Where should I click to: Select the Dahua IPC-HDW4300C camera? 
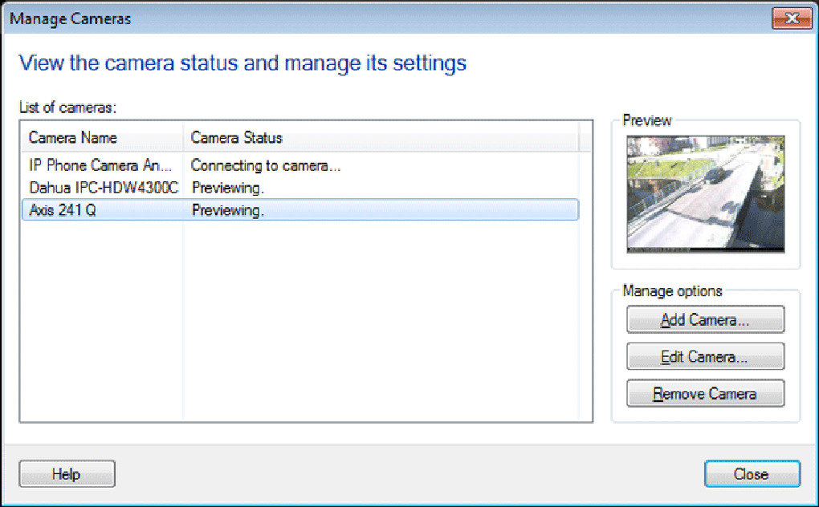(x=103, y=189)
